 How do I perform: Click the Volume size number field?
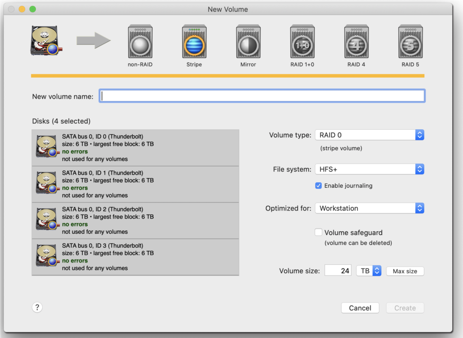point(338,271)
